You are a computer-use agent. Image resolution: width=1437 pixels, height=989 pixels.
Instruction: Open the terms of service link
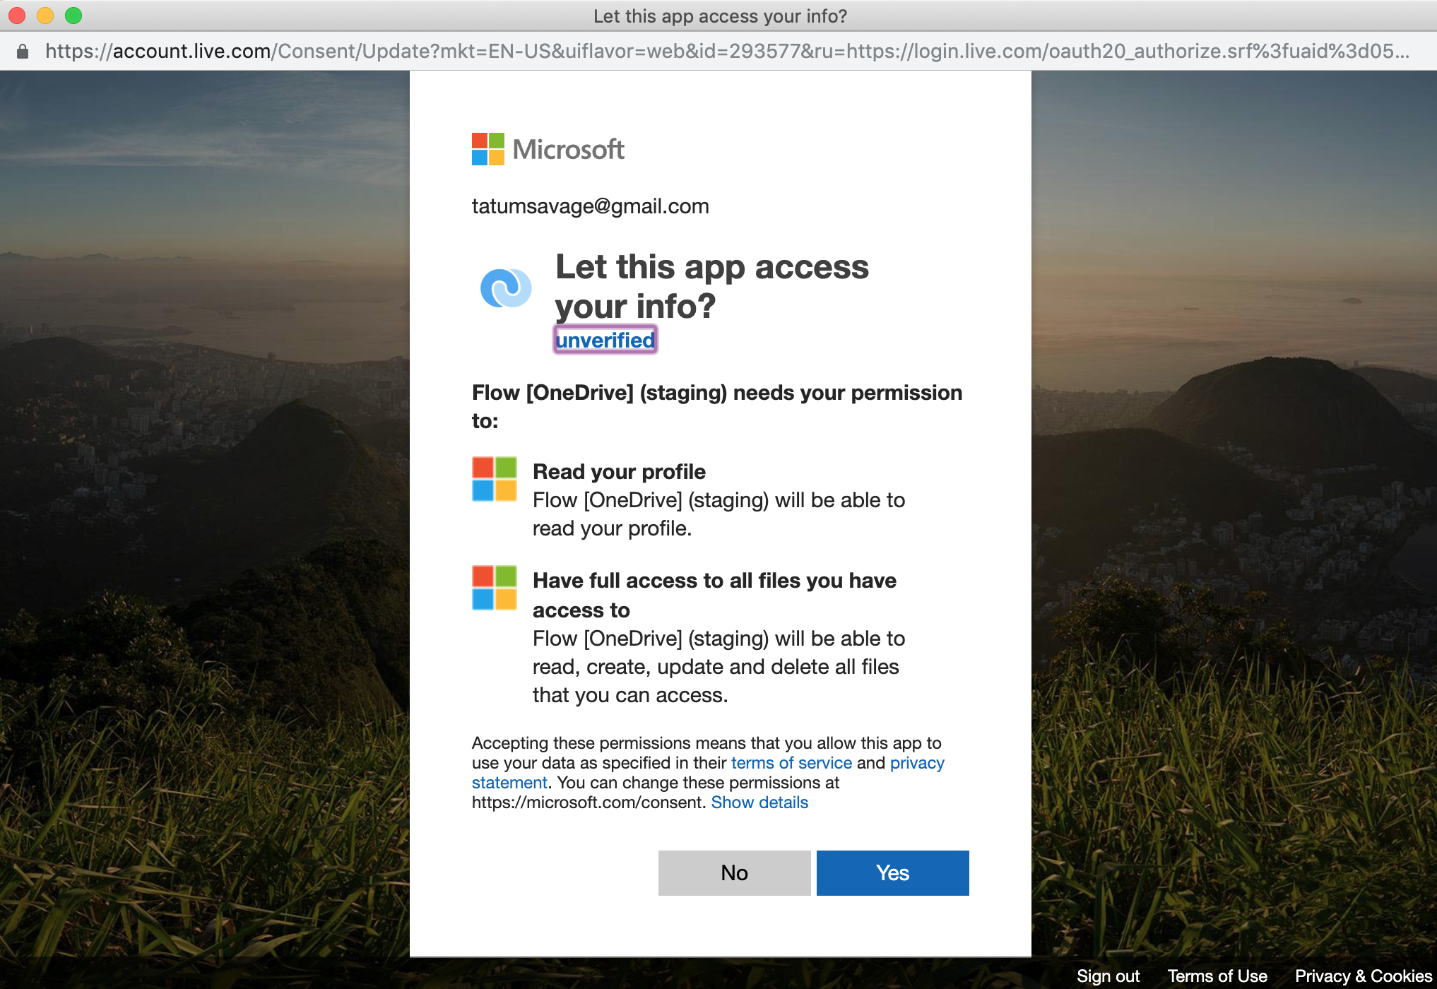(791, 763)
